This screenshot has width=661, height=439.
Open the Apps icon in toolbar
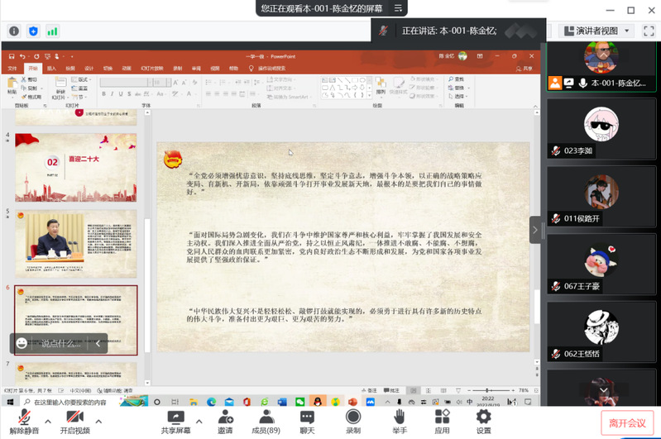tap(442, 421)
